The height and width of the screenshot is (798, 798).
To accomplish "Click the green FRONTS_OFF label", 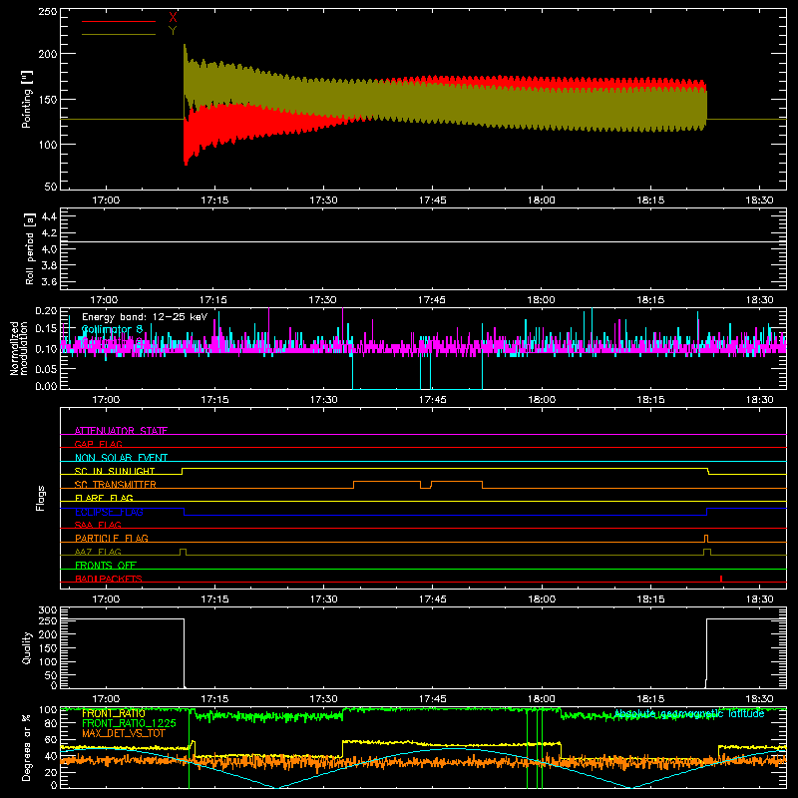I will click(x=106, y=565).
